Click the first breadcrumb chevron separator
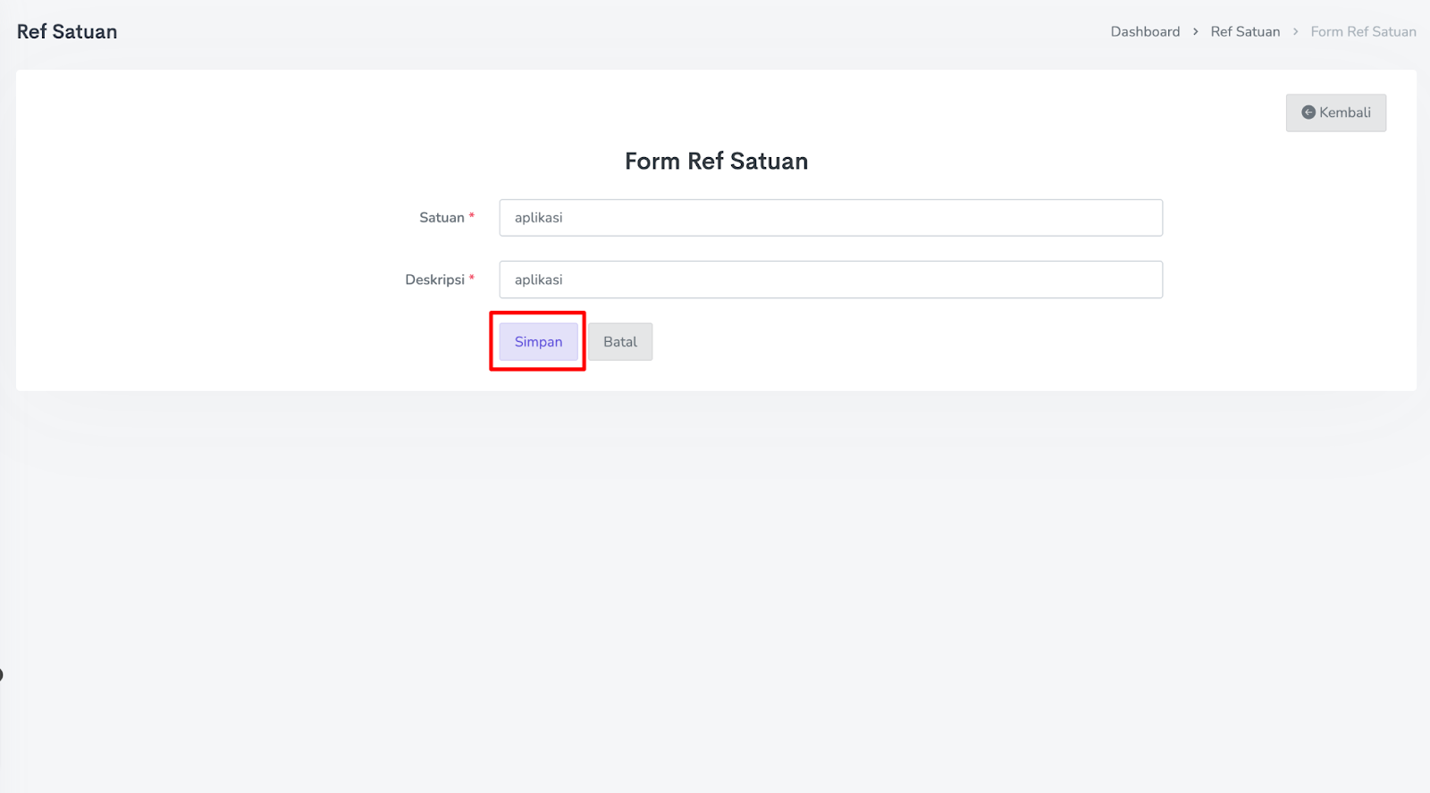 coord(1195,32)
